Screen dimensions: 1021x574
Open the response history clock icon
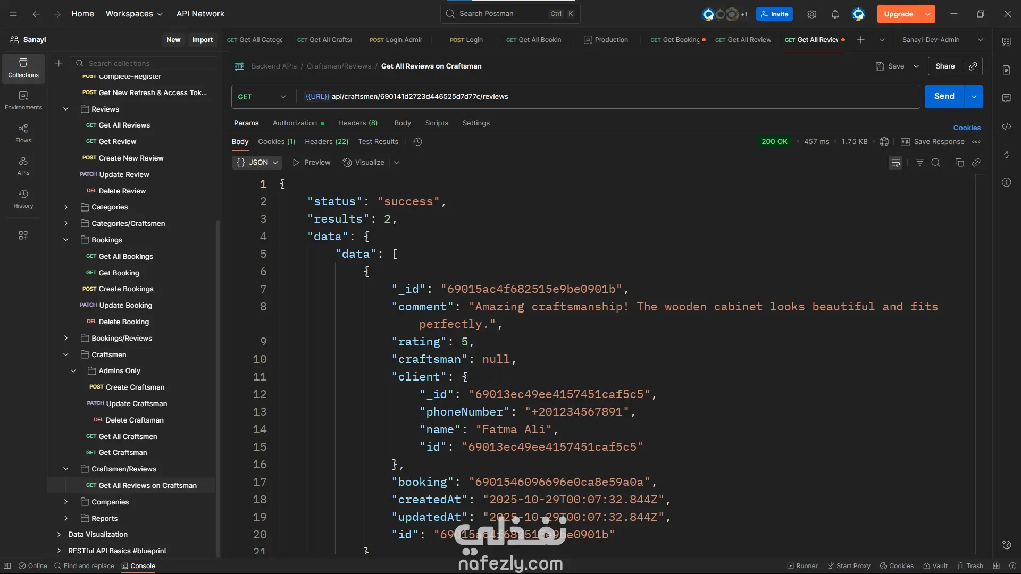point(417,142)
